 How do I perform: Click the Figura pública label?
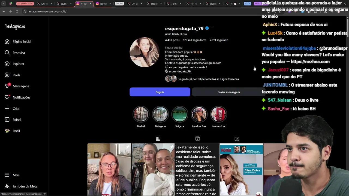click(174, 48)
